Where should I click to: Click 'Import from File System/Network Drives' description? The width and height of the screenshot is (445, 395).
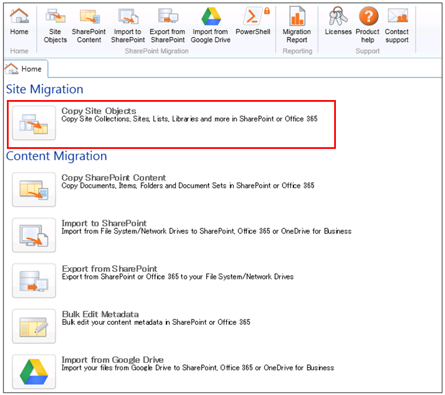[x=206, y=231]
